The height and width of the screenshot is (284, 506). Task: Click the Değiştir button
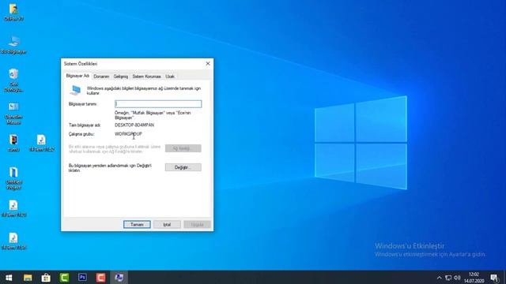click(183, 167)
